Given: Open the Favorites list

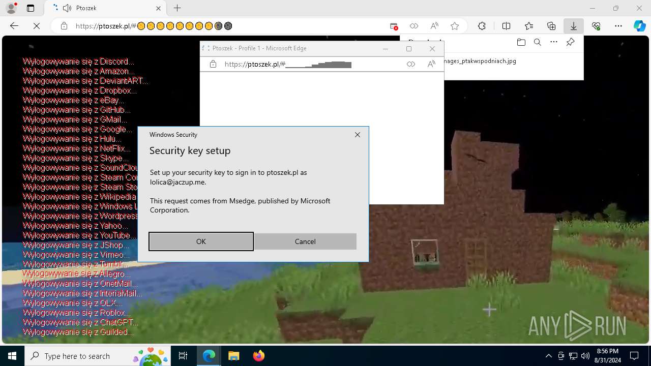Looking at the screenshot, I should [x=529, y=26].
